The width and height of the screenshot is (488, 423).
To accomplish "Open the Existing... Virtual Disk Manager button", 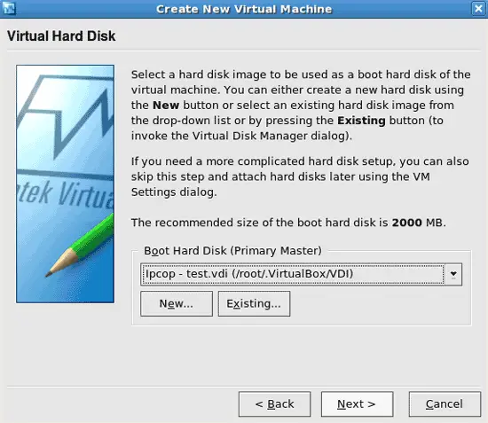I will click(x=254, y=303).
